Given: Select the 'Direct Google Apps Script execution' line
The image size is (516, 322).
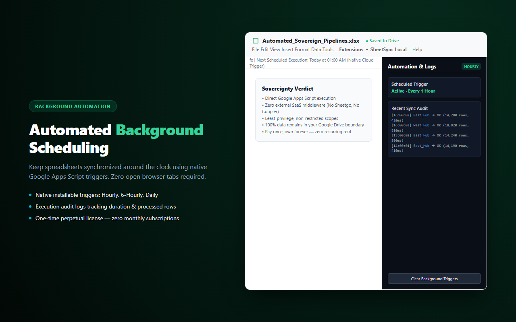Looking at the screenshot, I should 299,98.
